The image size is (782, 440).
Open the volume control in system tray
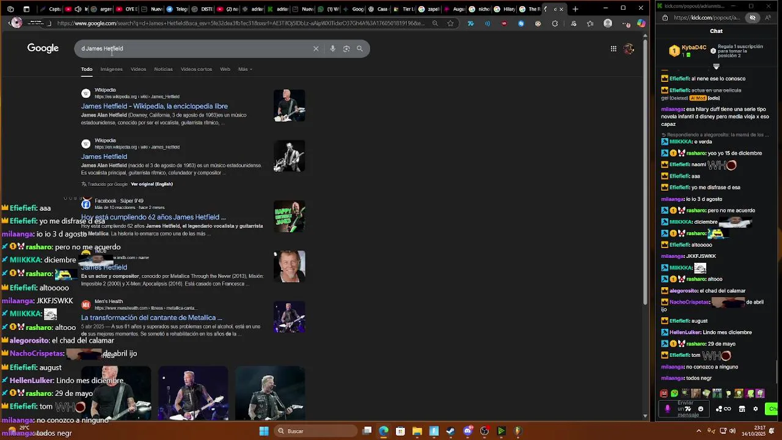tap(732, 431)
